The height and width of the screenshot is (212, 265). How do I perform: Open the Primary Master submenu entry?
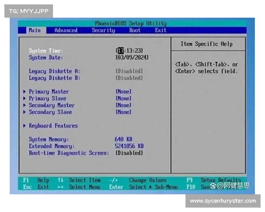pyautogui.click(x=49, y=91)
